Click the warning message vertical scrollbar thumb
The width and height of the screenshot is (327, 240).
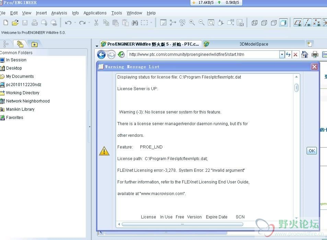(x=296, y=88)
